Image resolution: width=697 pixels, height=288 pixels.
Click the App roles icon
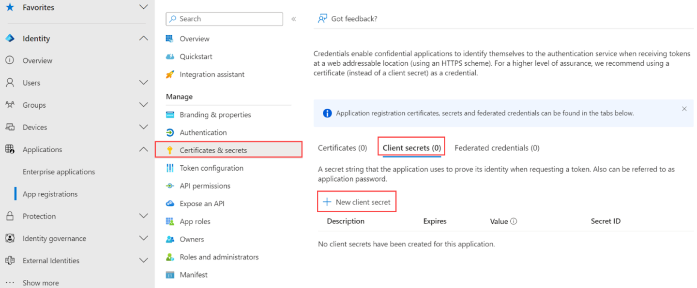pos(170,222)
